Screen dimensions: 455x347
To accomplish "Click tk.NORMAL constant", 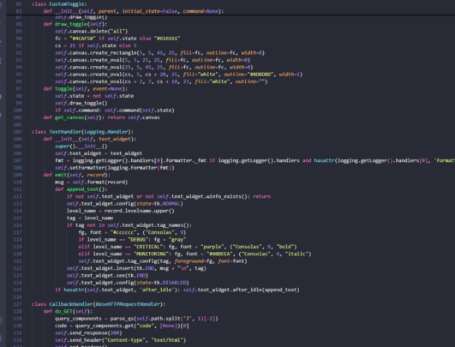I will (x=168, y=204).
